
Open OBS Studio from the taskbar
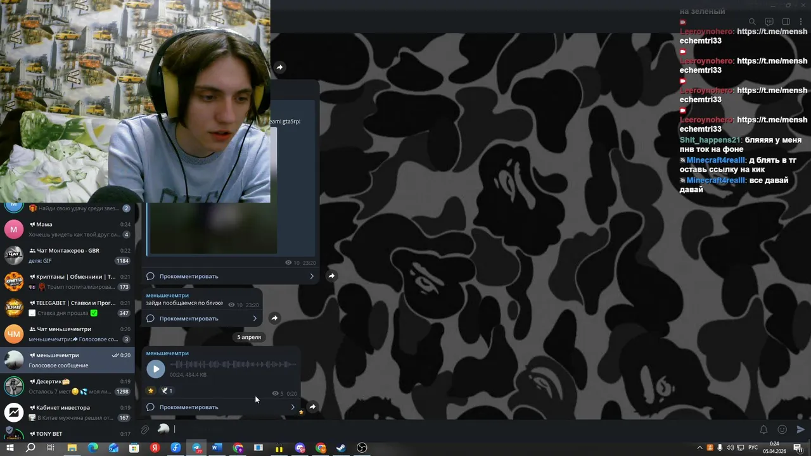pyautogui.click(x=362, y=448)
